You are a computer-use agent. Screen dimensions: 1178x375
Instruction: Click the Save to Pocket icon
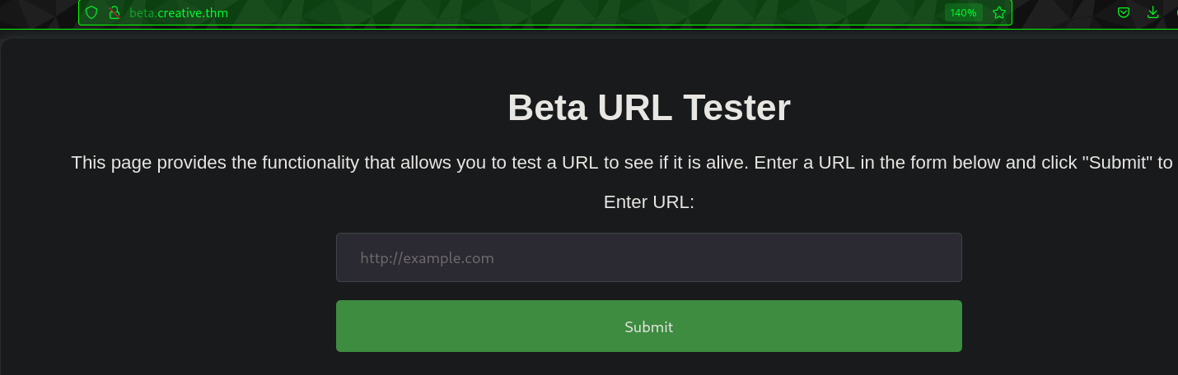pyautogui.click(x=1124, y=12)
